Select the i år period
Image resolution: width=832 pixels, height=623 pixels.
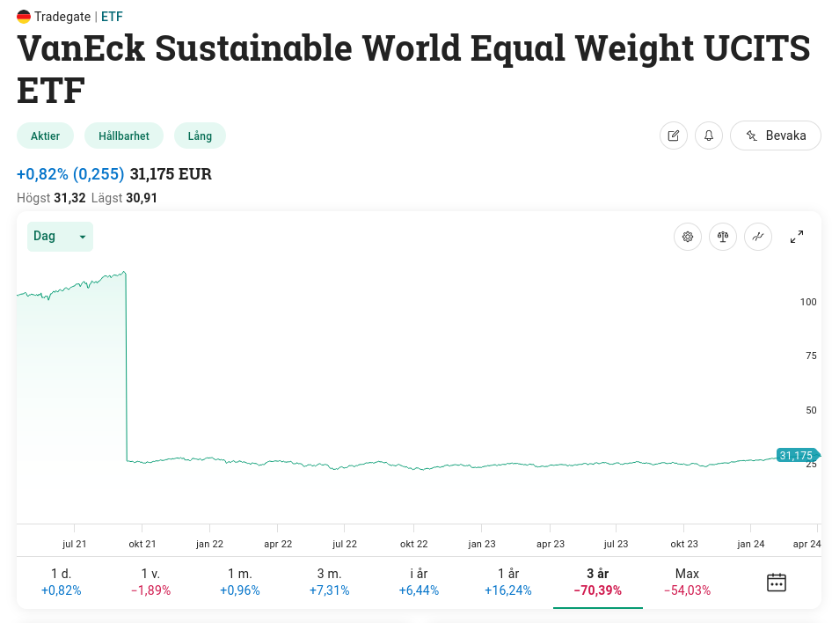point(419,583)
